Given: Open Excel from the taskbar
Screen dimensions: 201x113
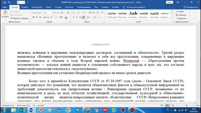Looking at the screenshot, I should tap(23, 110).
